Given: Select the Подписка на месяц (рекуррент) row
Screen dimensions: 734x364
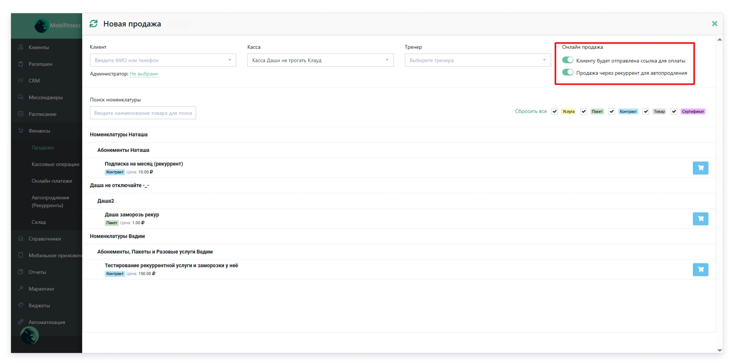Looking at the screenshot, I should [399, 168].
